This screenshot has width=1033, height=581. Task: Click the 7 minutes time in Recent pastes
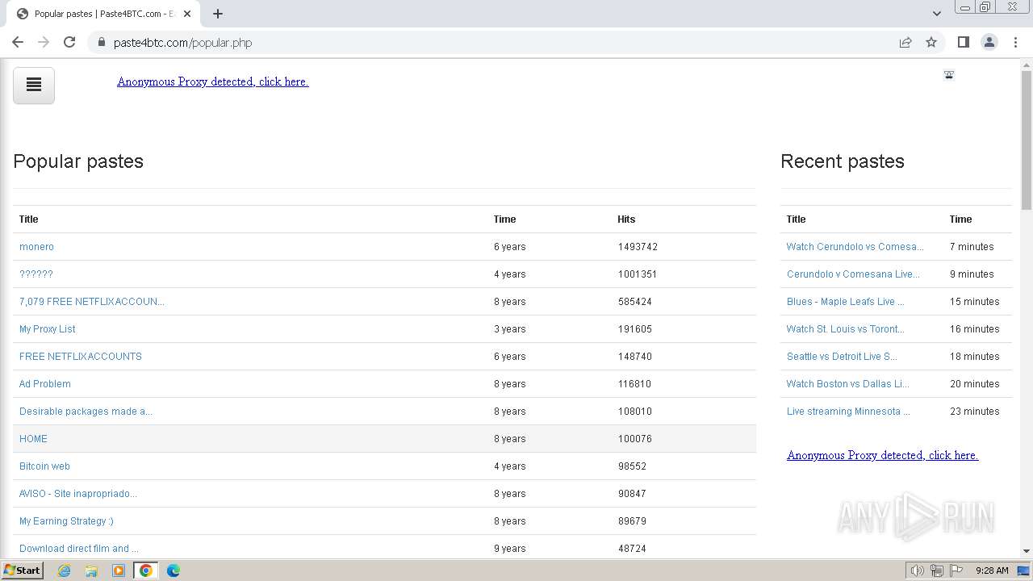click(x=972, y=247)
